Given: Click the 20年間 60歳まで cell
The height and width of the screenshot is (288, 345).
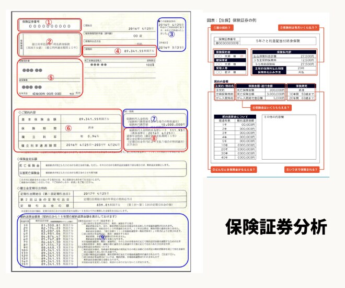Looking at the screenshot, I should coord(302,98).
